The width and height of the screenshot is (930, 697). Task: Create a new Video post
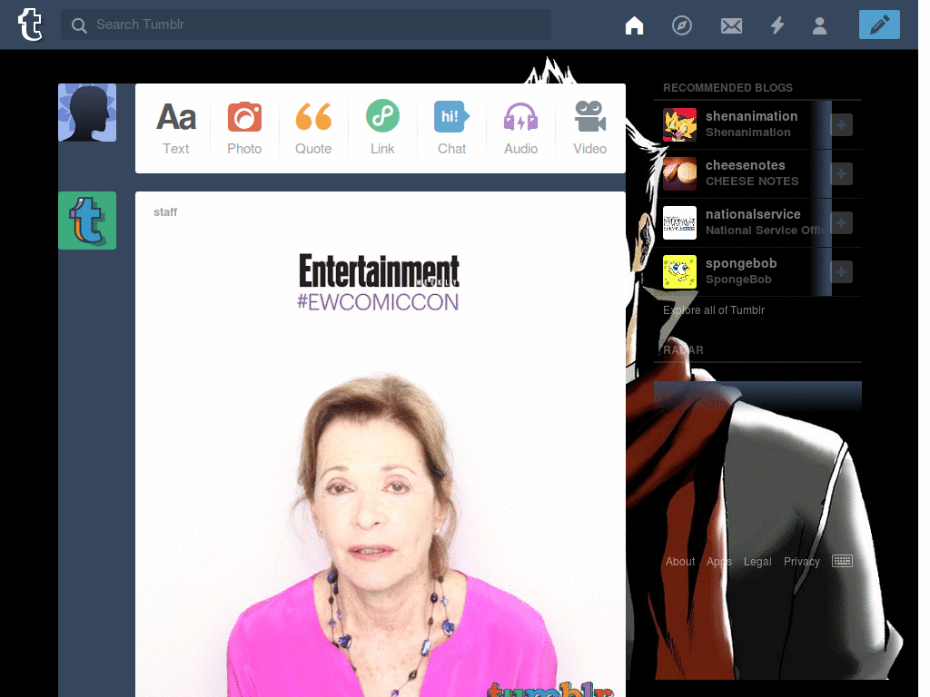pos(589,128)
